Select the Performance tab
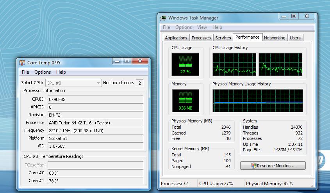This screenshot has width=330, height=193. pyautogui.click(x=248, y=37)
